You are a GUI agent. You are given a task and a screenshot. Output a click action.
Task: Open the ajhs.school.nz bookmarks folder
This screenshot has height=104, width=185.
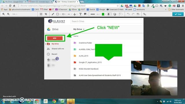click(20, 10)
